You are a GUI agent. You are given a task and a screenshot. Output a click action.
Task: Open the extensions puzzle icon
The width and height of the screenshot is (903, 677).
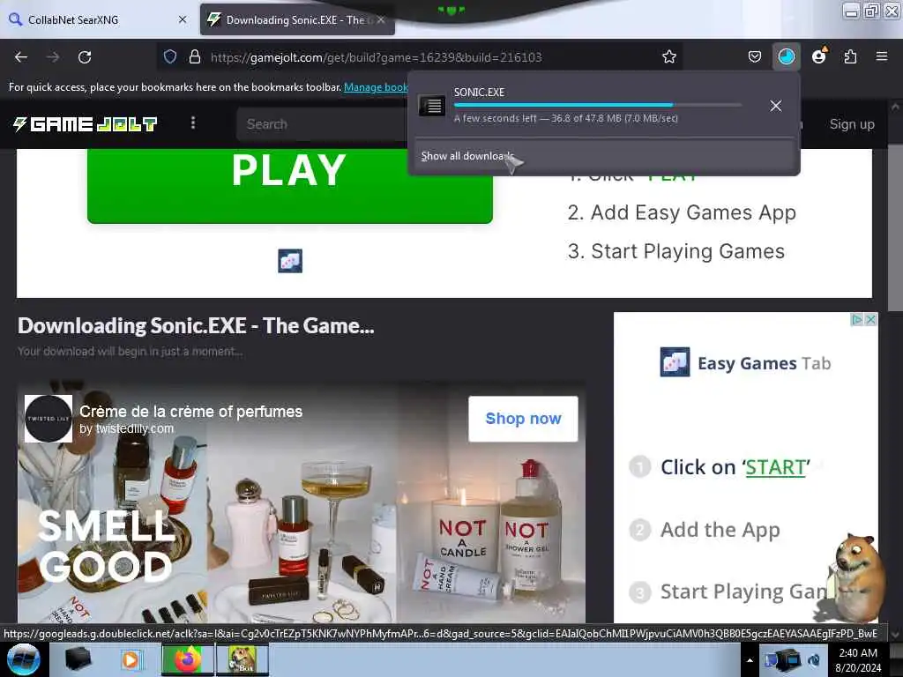(x=850, y=56)
